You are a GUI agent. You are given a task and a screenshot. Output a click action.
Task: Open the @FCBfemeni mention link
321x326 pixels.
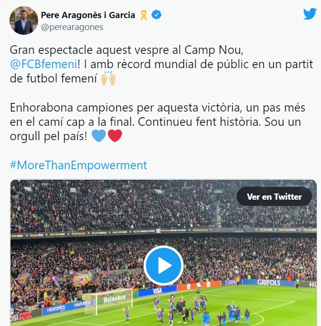coord(44,64)
